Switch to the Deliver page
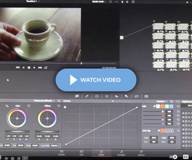The image size is (192, 160). tap(141, 153)
